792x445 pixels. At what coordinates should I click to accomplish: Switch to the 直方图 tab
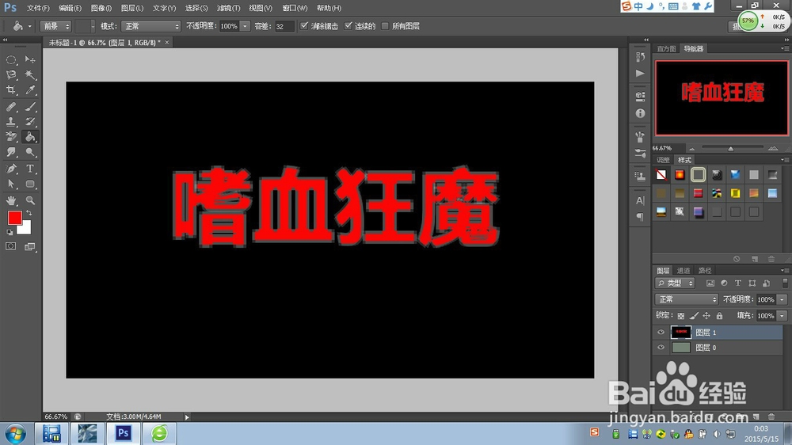click(666, 49)
